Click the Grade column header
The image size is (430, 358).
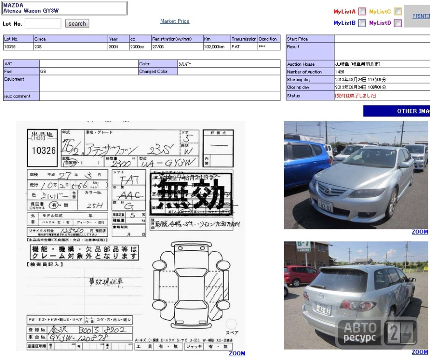(x=71, y=39)
